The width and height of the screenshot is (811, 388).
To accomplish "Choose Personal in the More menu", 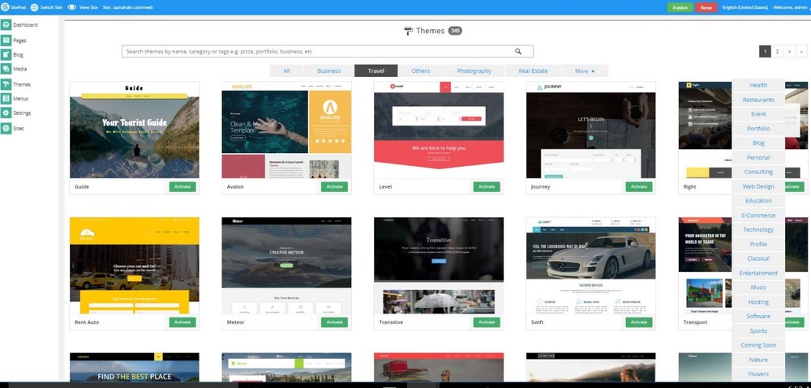I will pyautogui.click(x=758, y=158).
